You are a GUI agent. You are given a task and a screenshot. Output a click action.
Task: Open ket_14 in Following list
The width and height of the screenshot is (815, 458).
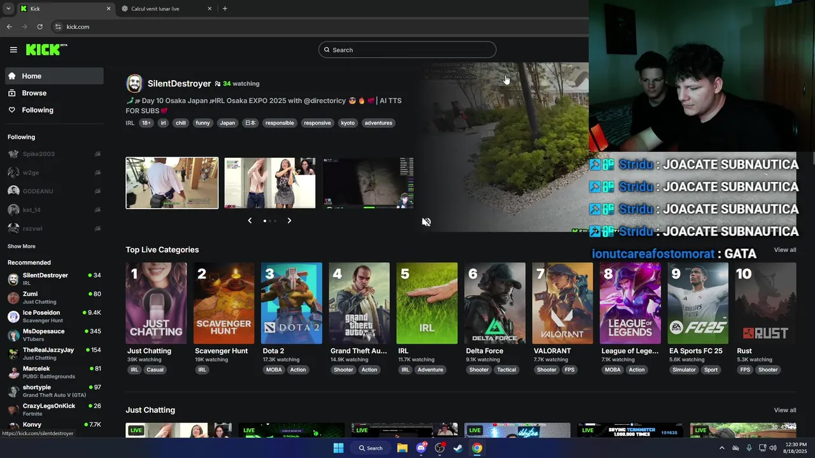(x=54, y=209)
